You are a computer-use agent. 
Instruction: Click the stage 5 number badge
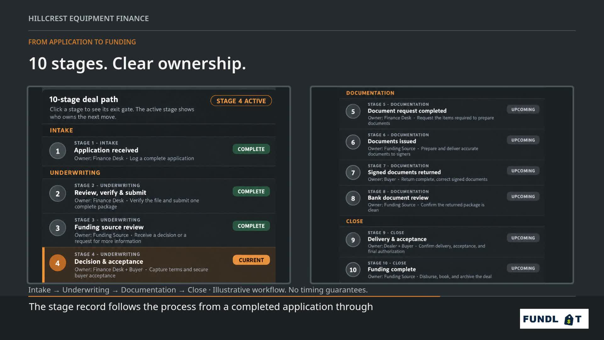(353, 111)
